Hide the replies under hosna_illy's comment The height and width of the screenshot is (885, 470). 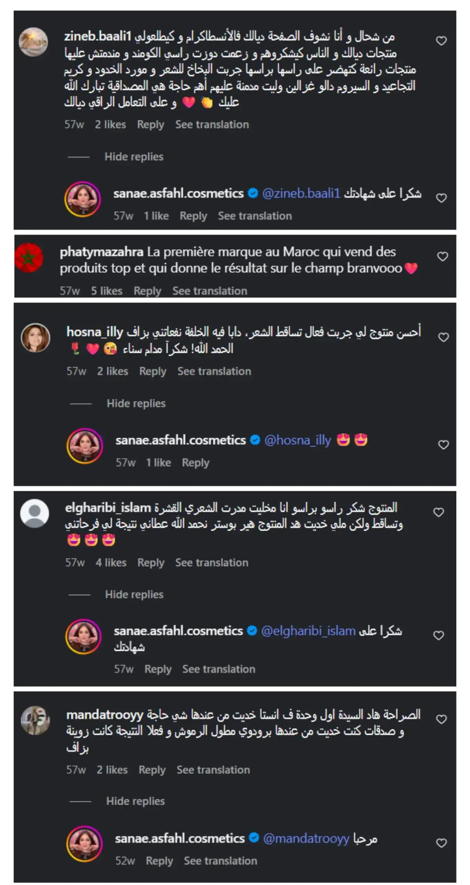[x=136, y=403]
